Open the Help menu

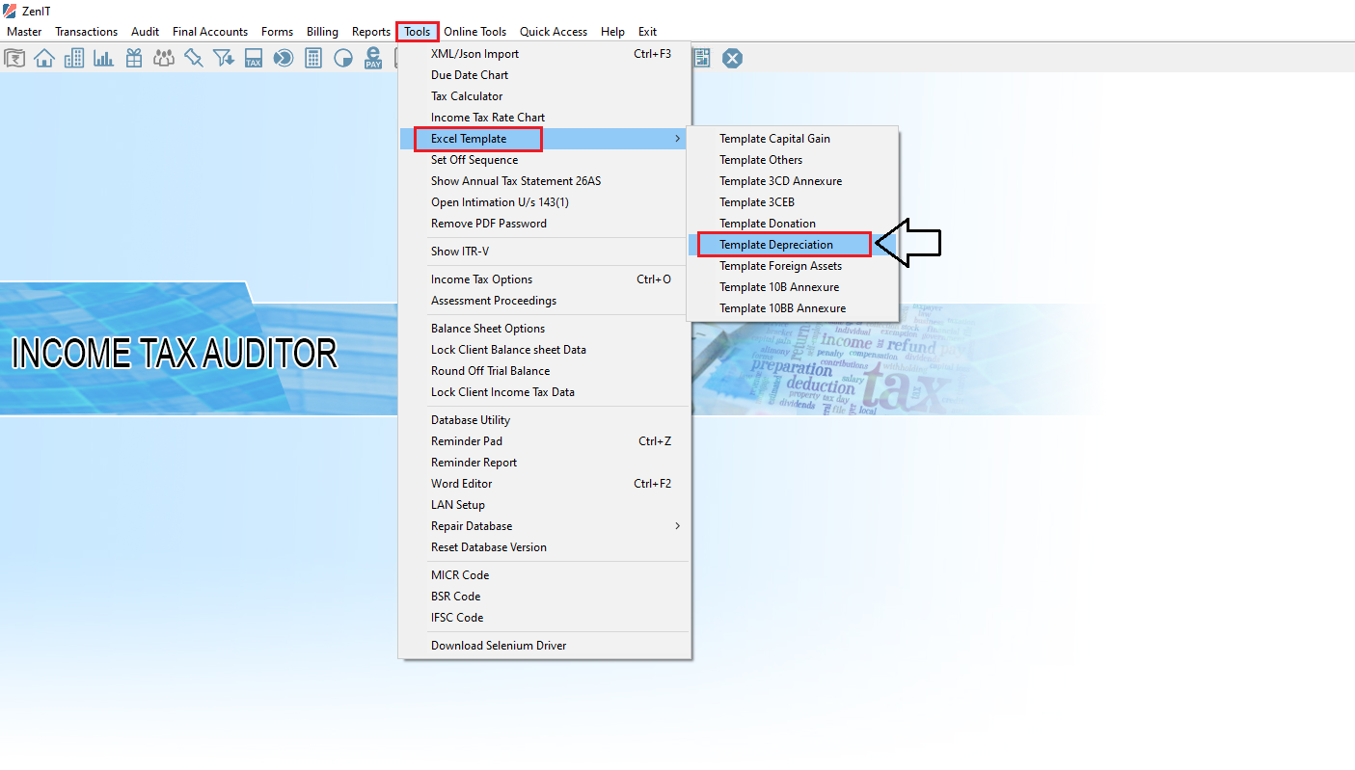pos(612,32)
